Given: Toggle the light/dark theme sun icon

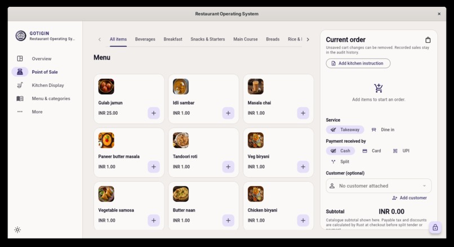Looking at the screenshot, I should point(17,230).
